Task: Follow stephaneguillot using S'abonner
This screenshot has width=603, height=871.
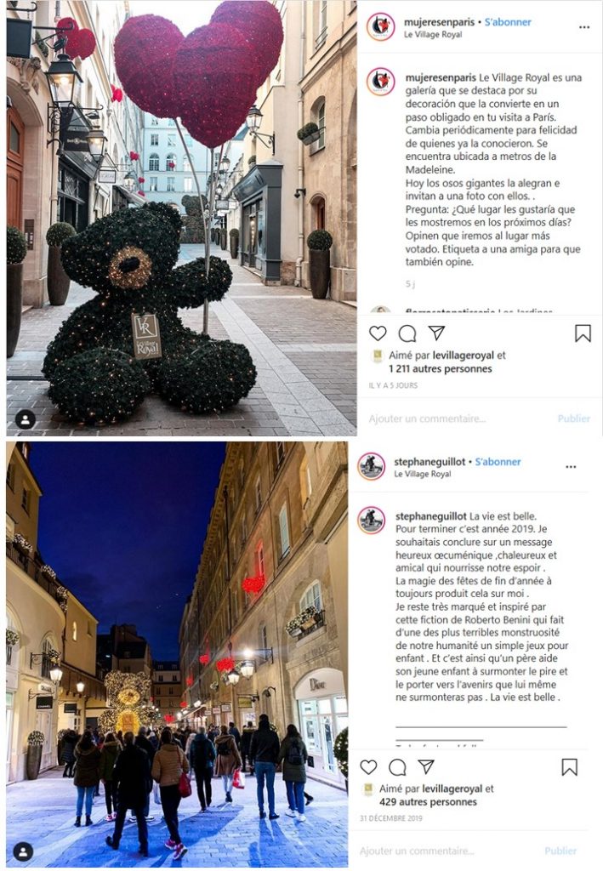Action: point(498,462)
